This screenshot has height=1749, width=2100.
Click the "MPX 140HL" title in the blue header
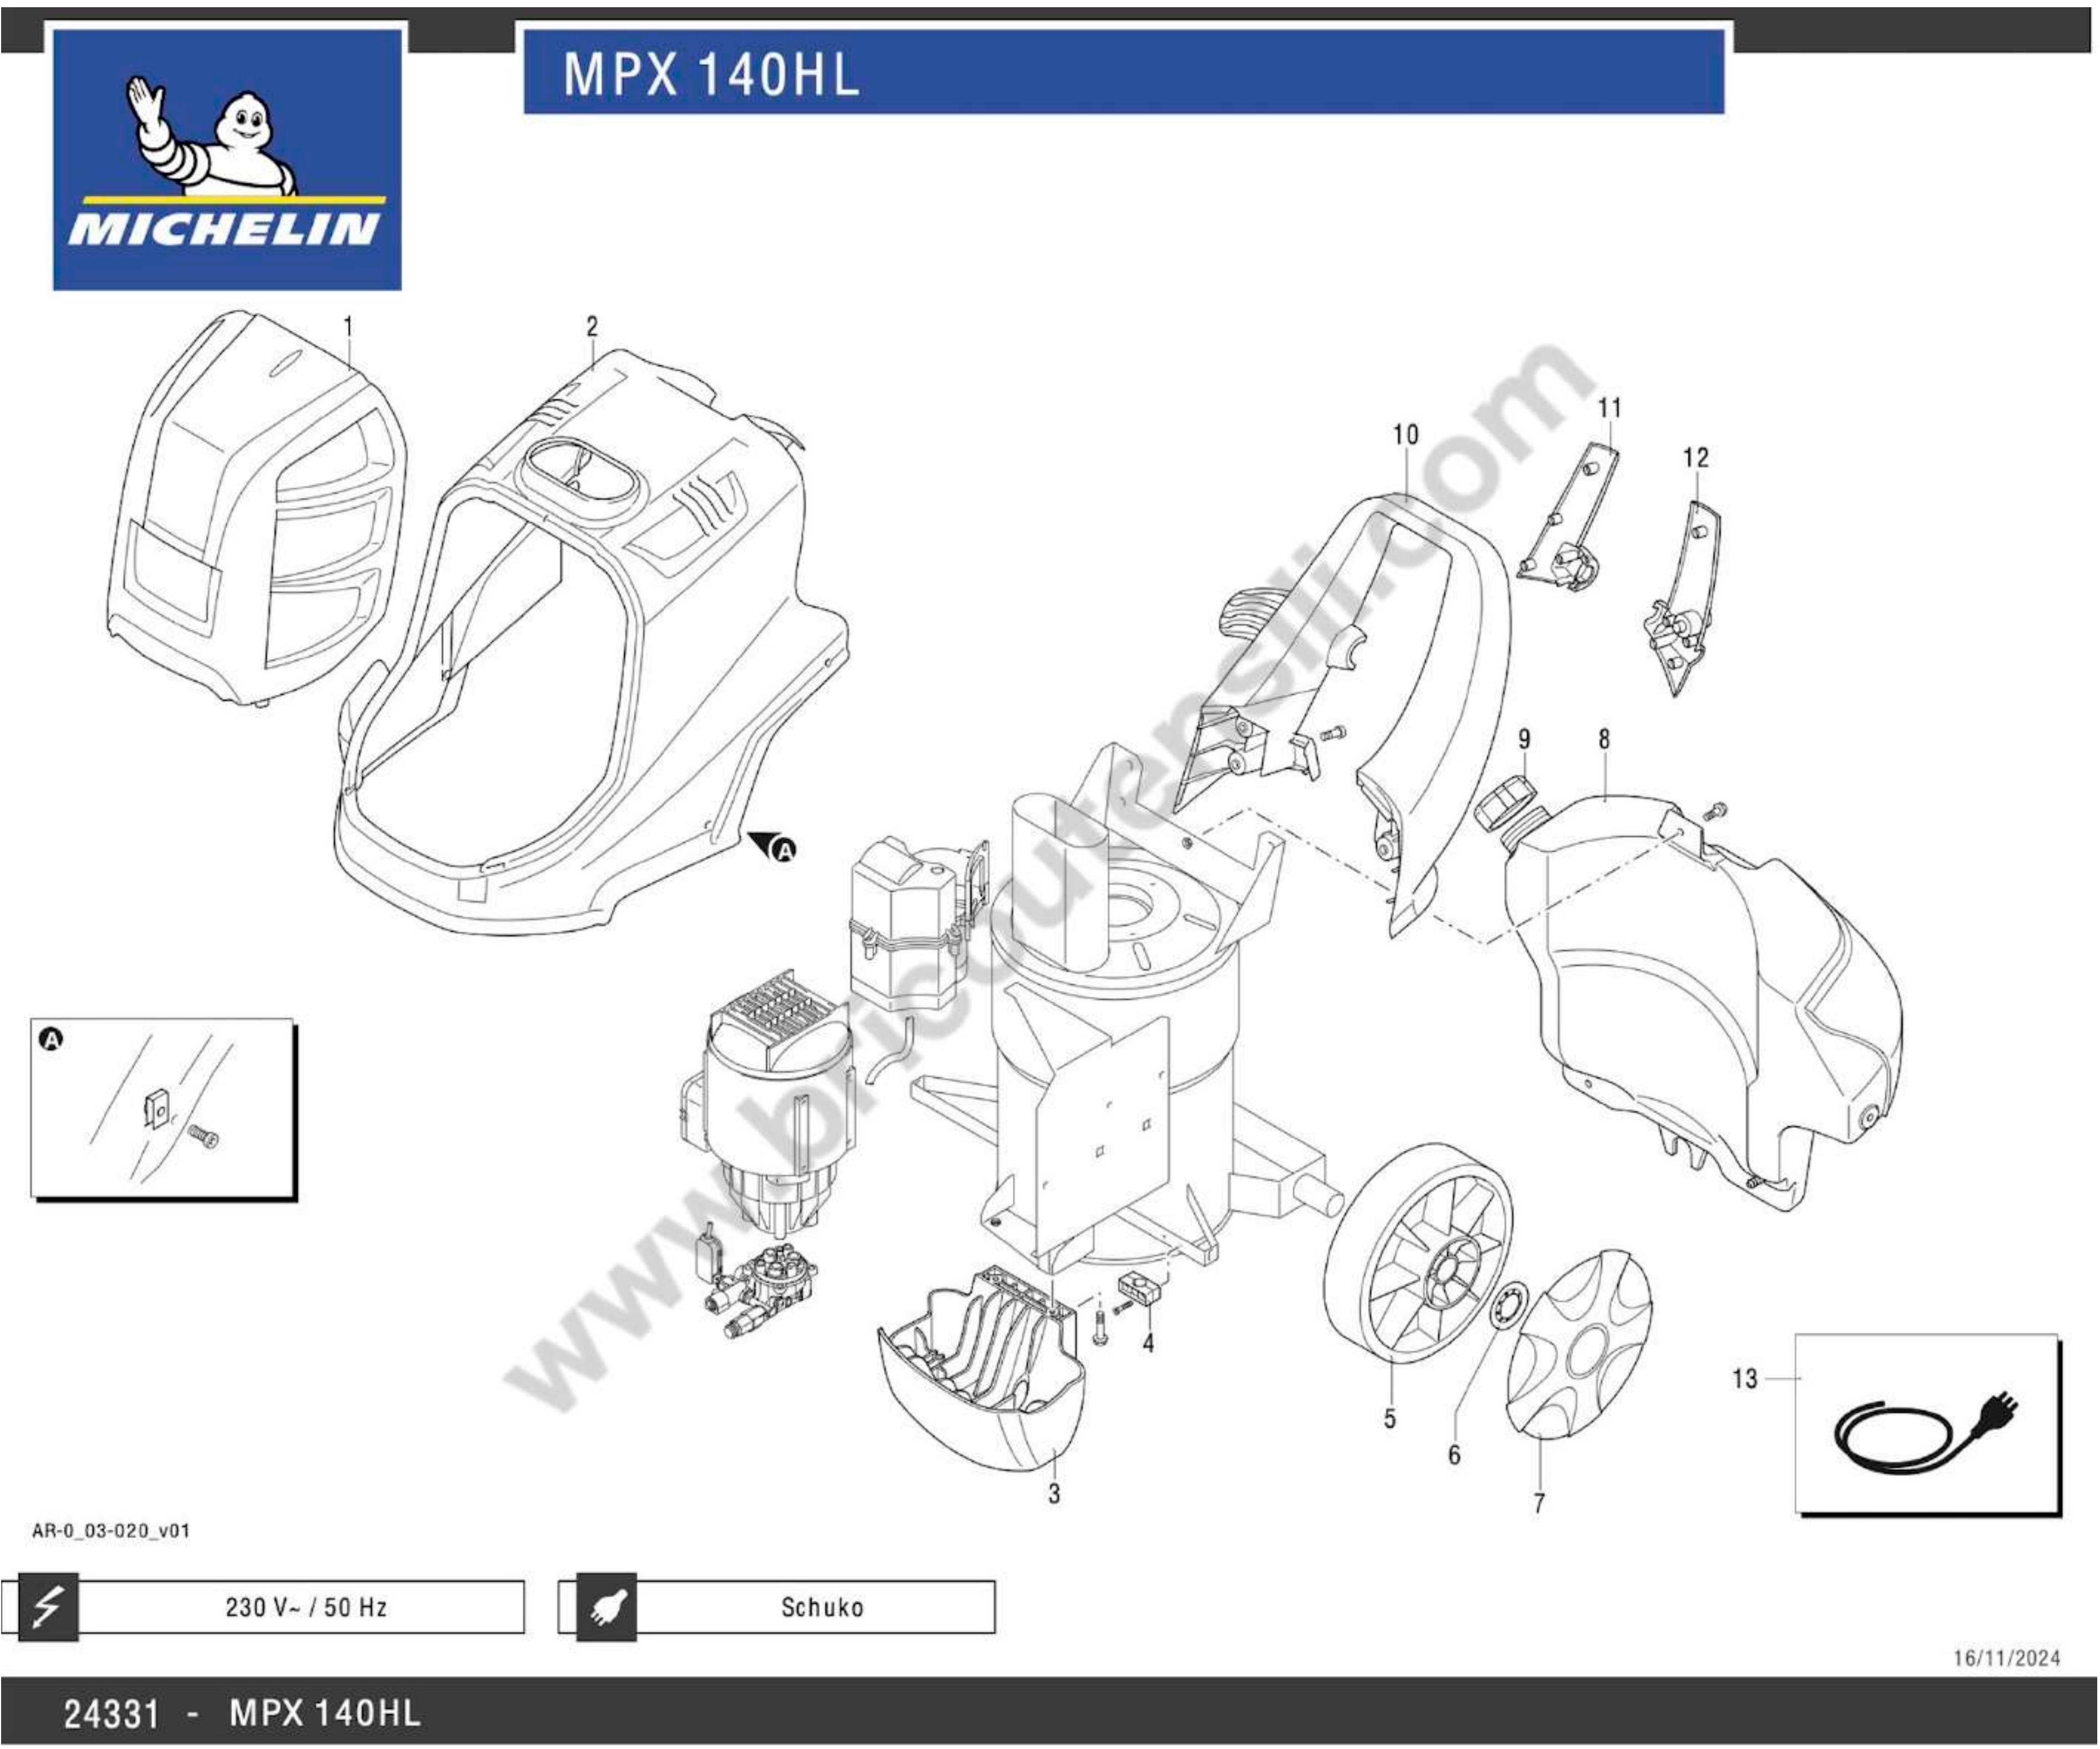coord(711,74)
